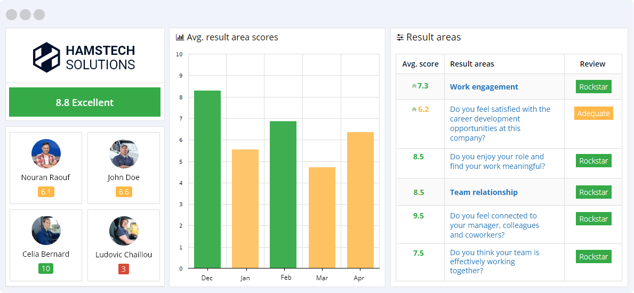Click the up-arrow trend icon beside 7.3
This screenshot has height=293, width=634.
pyautogui.click(x=414, y=86)
